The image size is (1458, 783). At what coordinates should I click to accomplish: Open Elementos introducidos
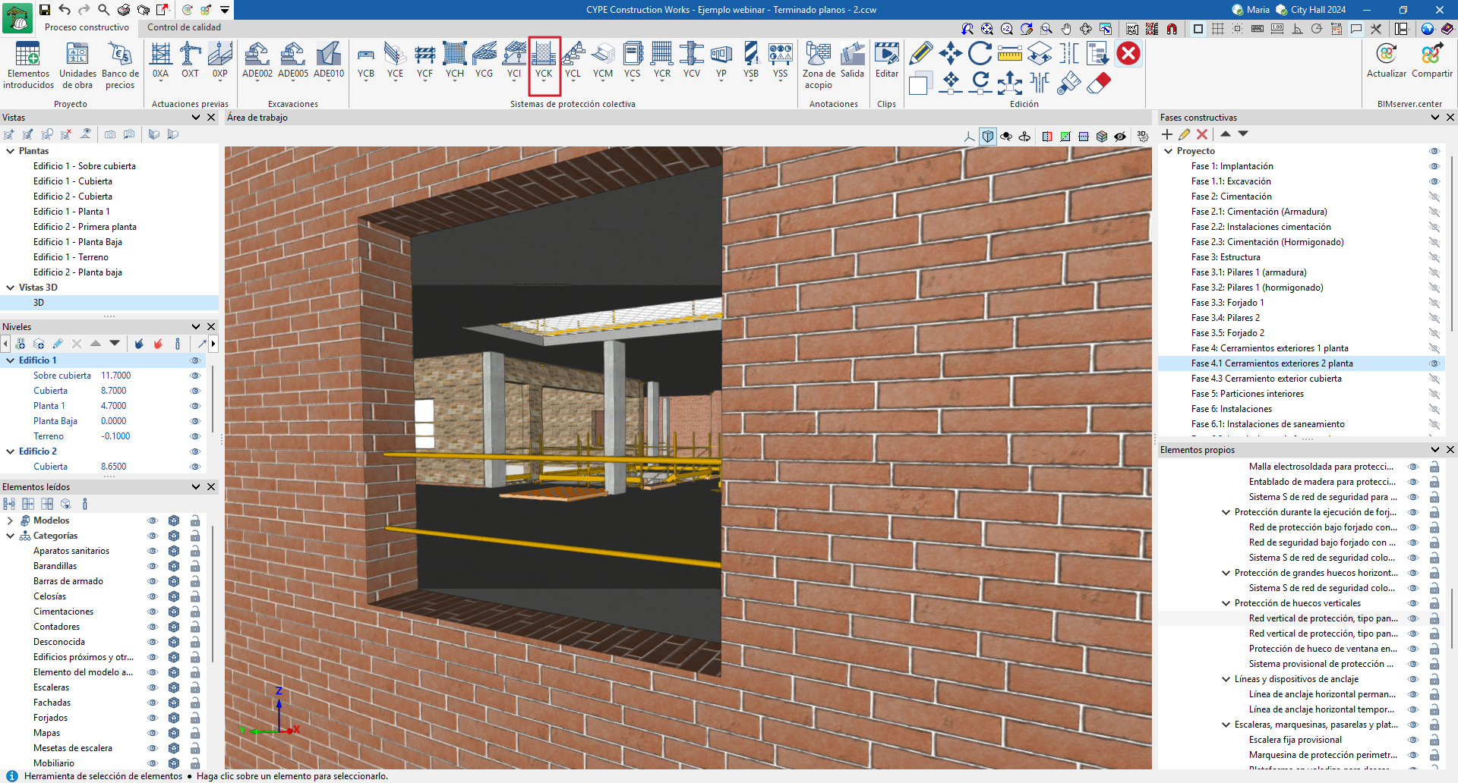28,65
